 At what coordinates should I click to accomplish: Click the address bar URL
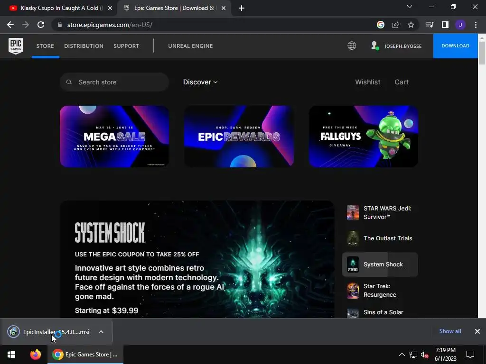coord(110,25)
